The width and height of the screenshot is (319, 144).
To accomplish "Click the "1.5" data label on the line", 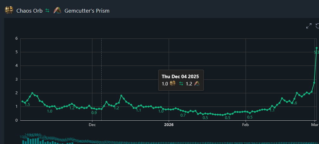I will [27, 105].
